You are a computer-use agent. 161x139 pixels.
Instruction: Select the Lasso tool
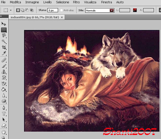point(4,35)
